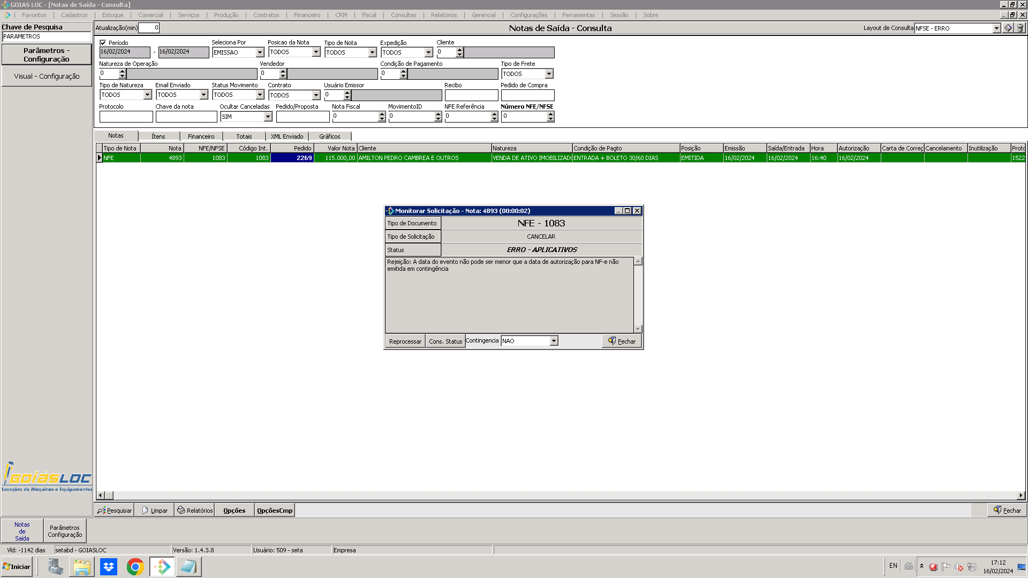Click the OpçõesCmp button
The width and height of the screenshot is (1028, 578).
click(x=275, y=511)
